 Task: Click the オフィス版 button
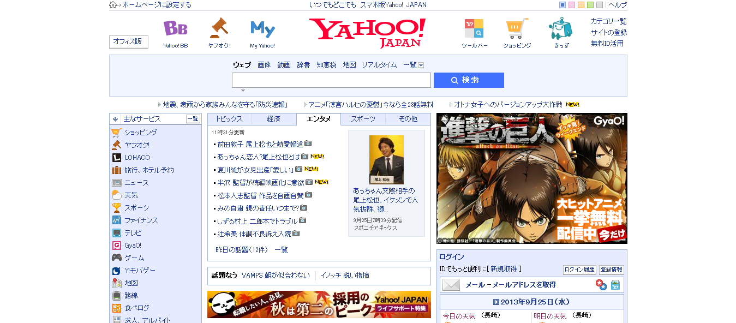[x=129, y=41]
